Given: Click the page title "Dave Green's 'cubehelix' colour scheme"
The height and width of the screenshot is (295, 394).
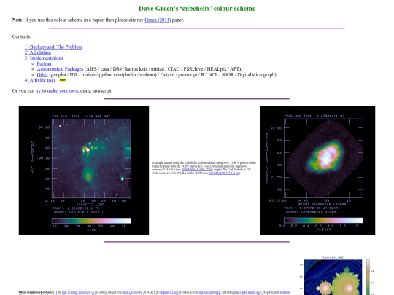Looking at the screenshot, I should tap(197, 9).
